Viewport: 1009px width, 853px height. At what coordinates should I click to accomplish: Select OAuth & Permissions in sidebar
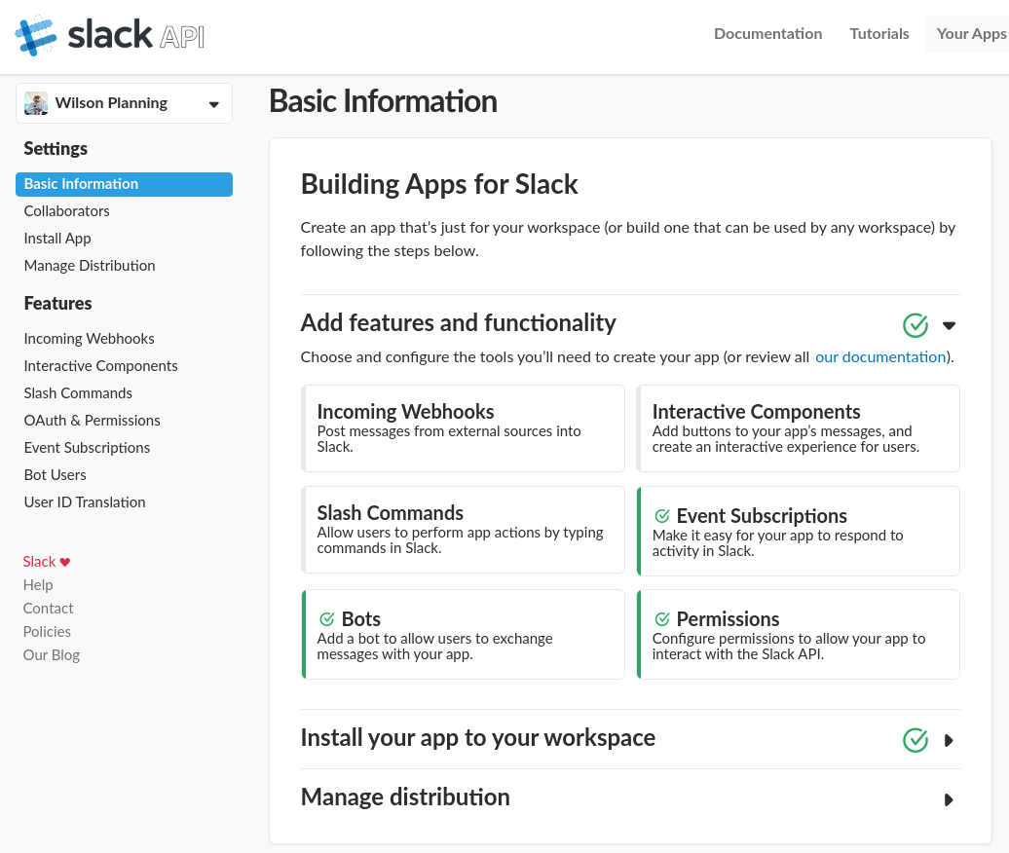[92, 421]
